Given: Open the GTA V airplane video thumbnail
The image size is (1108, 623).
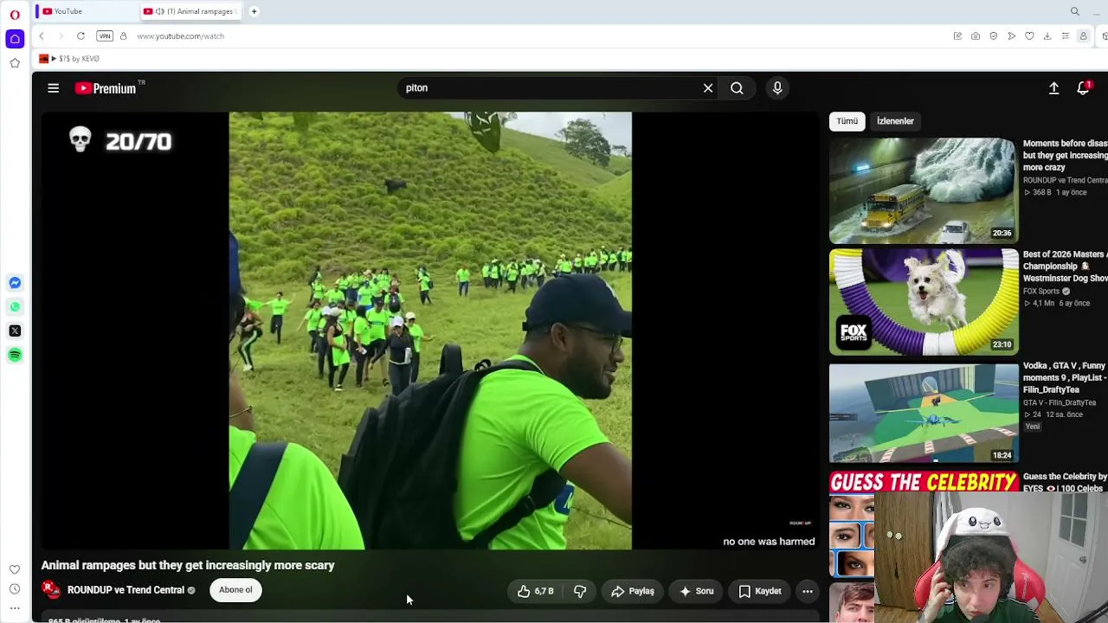Looking at the screenshot, I should tap(924, 414).
